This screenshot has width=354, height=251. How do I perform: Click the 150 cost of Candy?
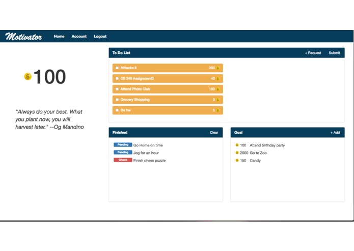243,161
